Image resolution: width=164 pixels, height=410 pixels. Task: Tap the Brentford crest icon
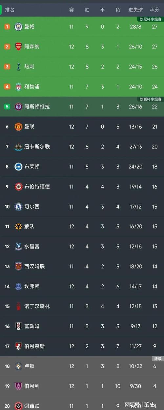(x=18, y=187)
